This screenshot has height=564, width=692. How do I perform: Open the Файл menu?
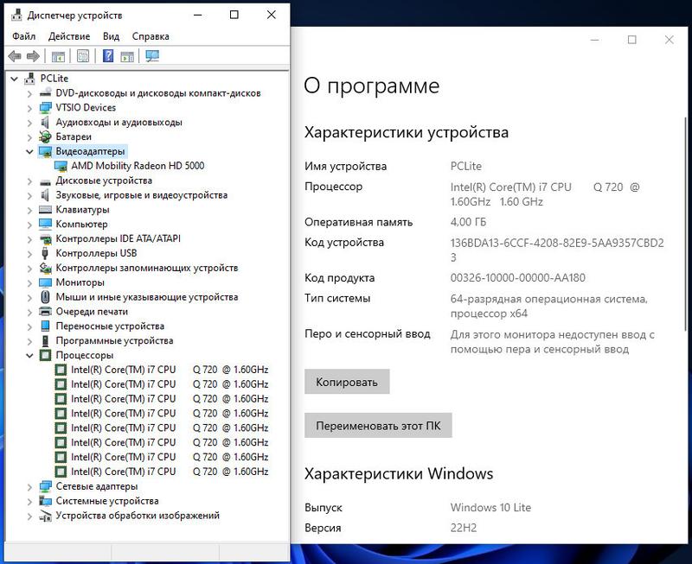point(24,36)
